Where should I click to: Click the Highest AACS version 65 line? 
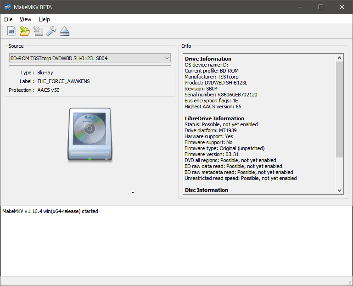coord(213,107)
